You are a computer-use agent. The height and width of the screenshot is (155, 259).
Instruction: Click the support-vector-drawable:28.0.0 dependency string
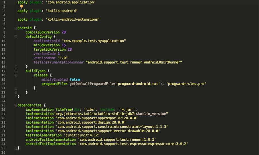(108, 131)
